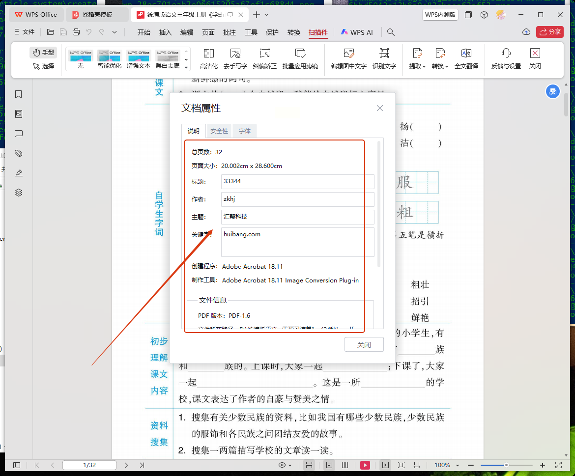Switch to two-page view
Viewport: 575px width, 476px height.
345,465
